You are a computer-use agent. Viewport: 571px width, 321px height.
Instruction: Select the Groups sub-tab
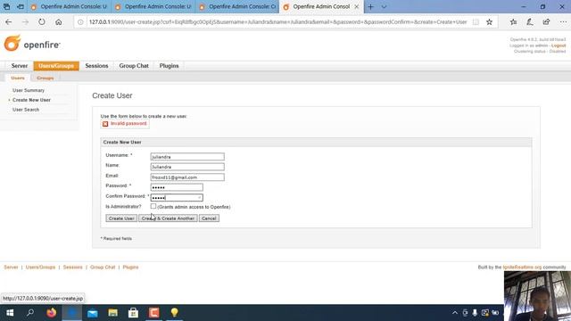(46, 78)
